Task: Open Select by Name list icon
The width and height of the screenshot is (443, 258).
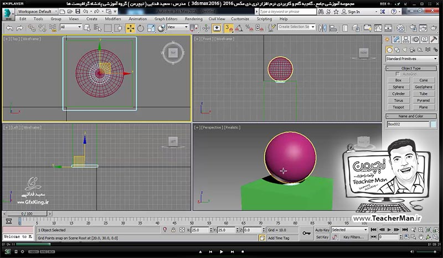Action: tap(97, 28)
